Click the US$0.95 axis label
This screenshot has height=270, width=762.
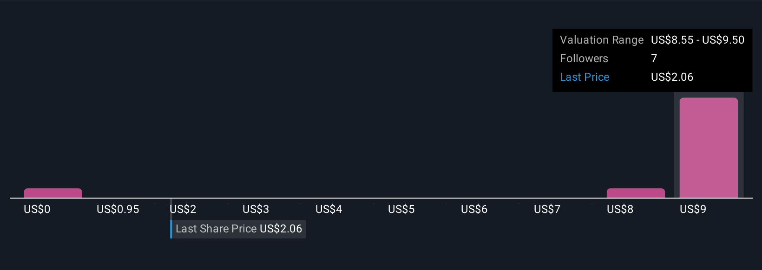(118, 209)
